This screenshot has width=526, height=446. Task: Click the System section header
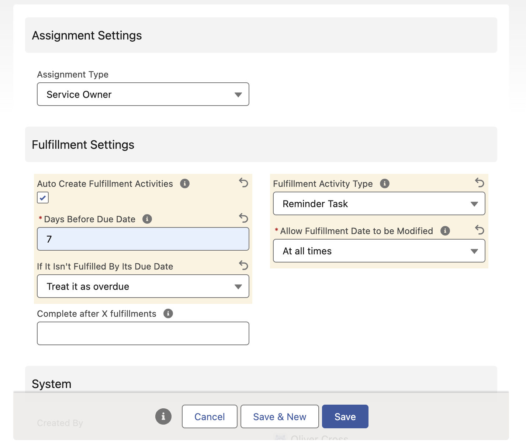[x=261, y=379]
